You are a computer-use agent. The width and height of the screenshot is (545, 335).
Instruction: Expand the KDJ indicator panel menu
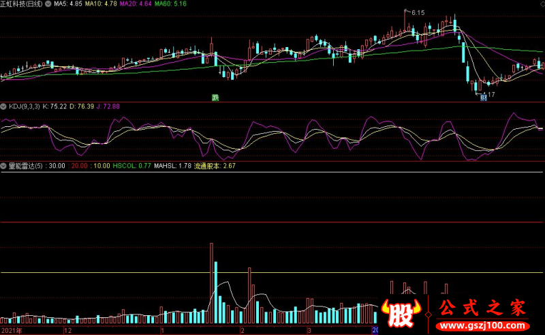[x=3, y=106]
